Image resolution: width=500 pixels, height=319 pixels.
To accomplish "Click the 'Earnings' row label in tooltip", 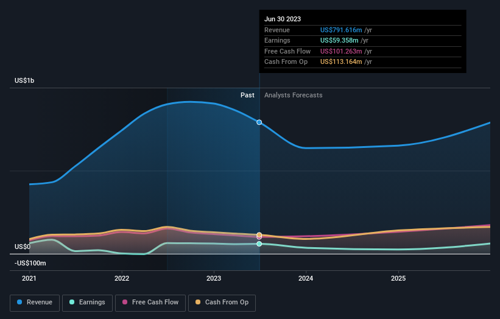I will [x=277, y=40].
